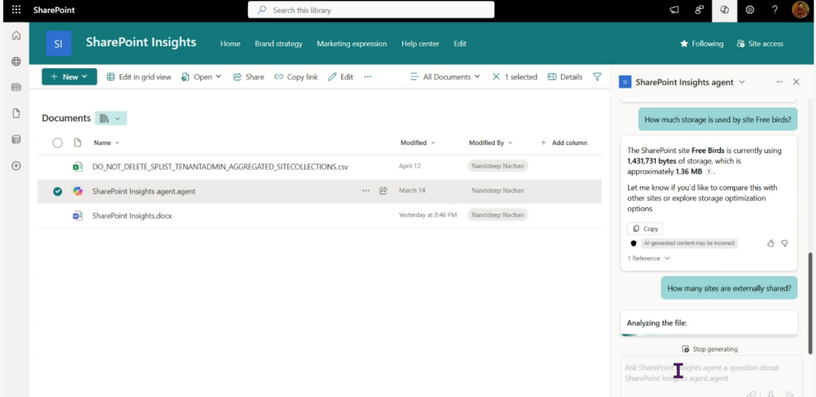The image size is (816, 397).
Task: Open Marketing expression navigation item
Action: coord(351,44)
